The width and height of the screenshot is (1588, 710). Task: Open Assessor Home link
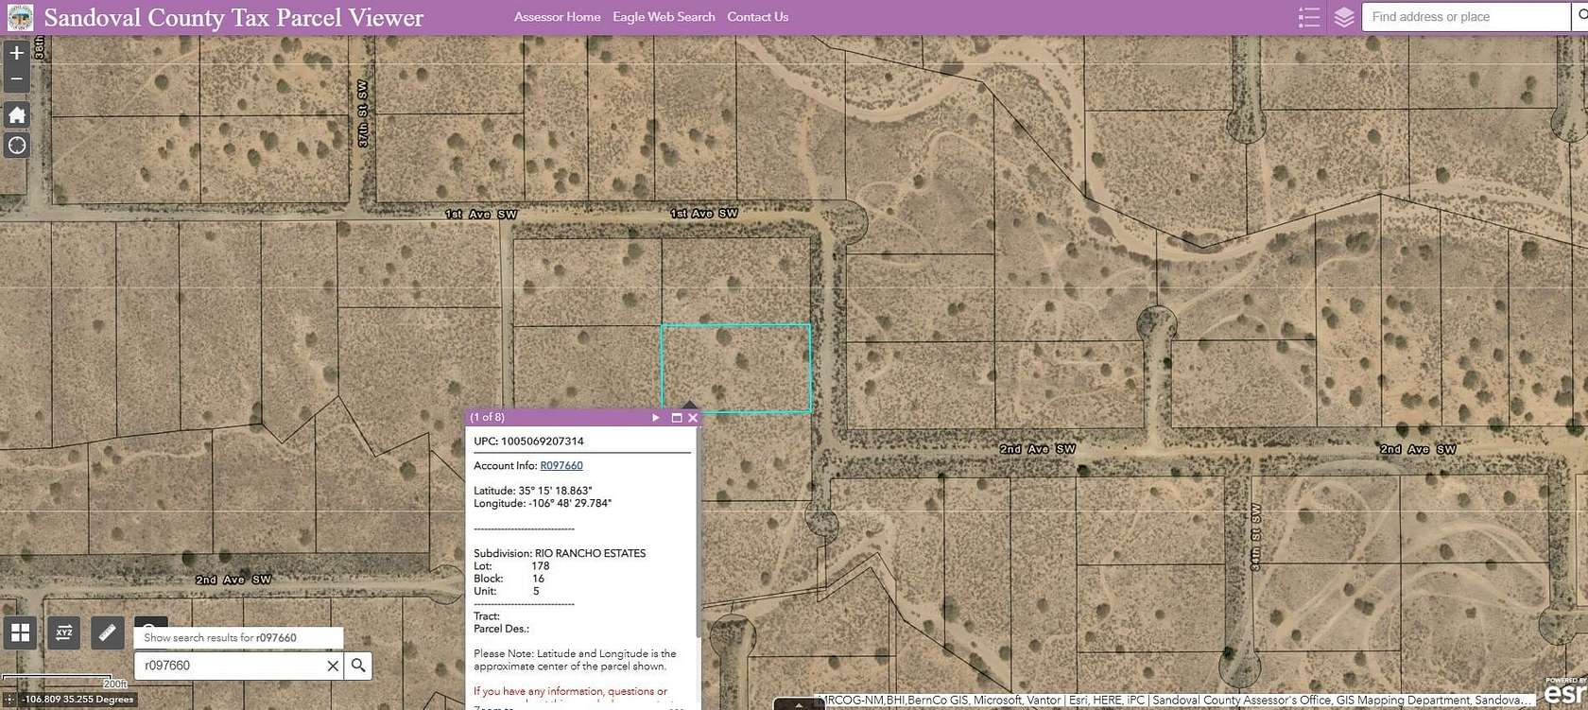coord(557,17)
